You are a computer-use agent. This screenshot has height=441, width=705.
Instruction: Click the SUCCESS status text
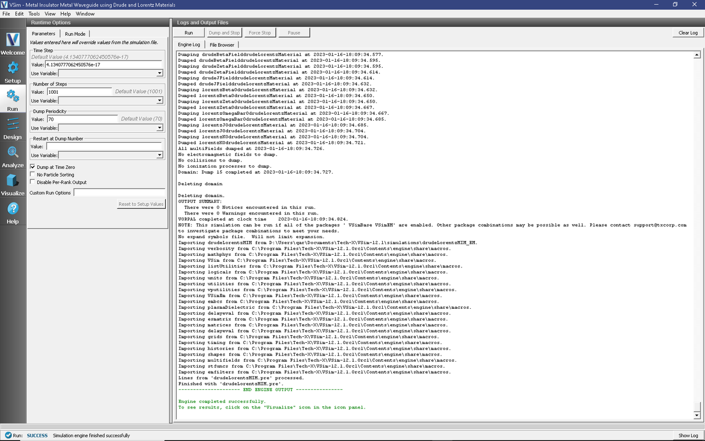37,435
